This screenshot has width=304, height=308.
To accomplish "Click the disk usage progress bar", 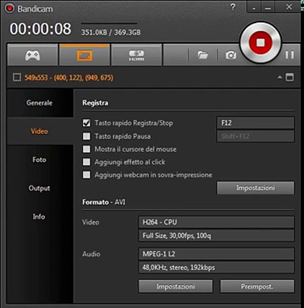I will [109, 24].
